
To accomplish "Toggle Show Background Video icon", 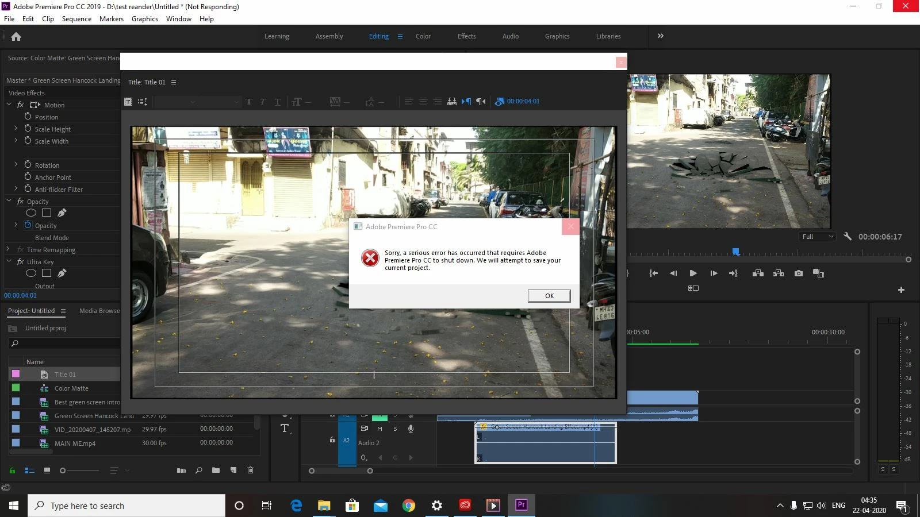I will pyautogui.click(x=499, y=102).
